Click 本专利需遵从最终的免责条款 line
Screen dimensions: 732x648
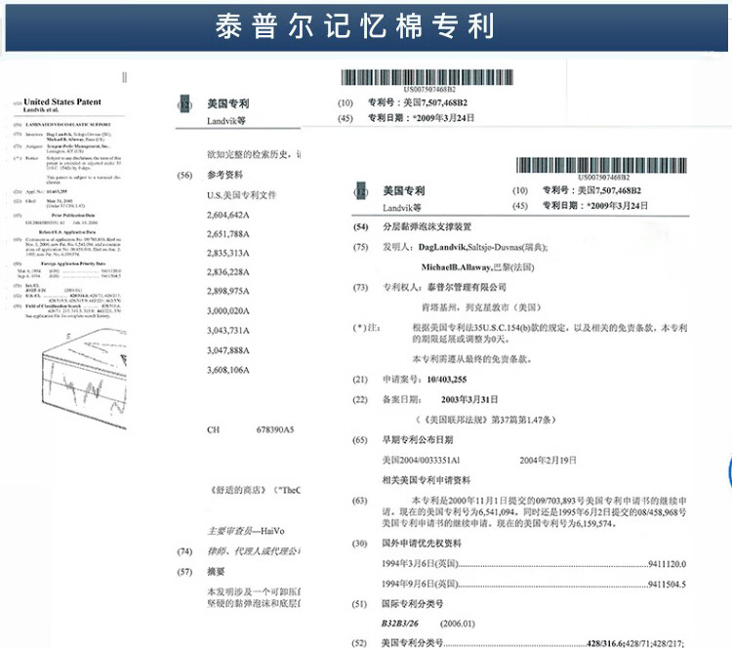472,359
